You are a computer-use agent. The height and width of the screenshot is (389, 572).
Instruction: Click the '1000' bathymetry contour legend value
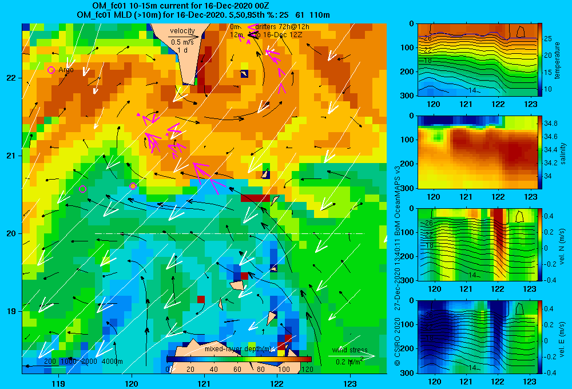[x=68, y=362]
